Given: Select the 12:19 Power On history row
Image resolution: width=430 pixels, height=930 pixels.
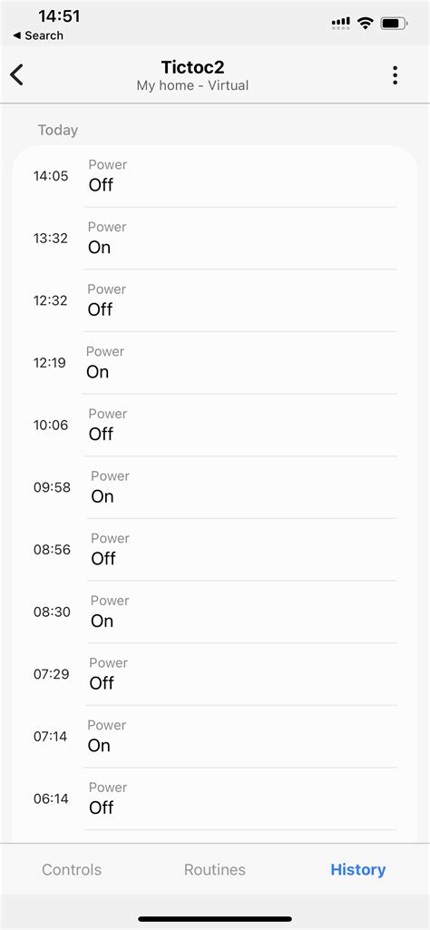Looking at the screenshot, I should pos(215,363).
